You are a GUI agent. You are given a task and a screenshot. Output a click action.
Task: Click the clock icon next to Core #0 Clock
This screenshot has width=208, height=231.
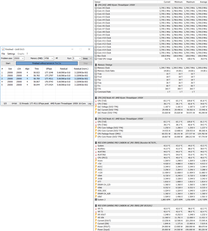coord(96,8)
